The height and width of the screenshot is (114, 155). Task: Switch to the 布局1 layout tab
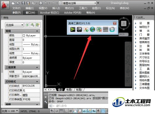point(69,90)
